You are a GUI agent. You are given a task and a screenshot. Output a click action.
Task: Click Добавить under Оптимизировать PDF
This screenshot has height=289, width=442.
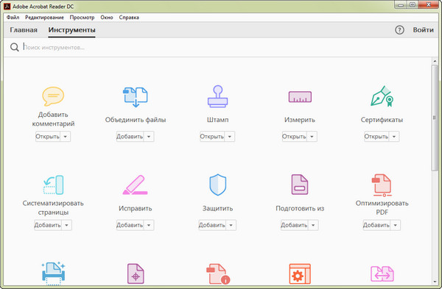376,225
